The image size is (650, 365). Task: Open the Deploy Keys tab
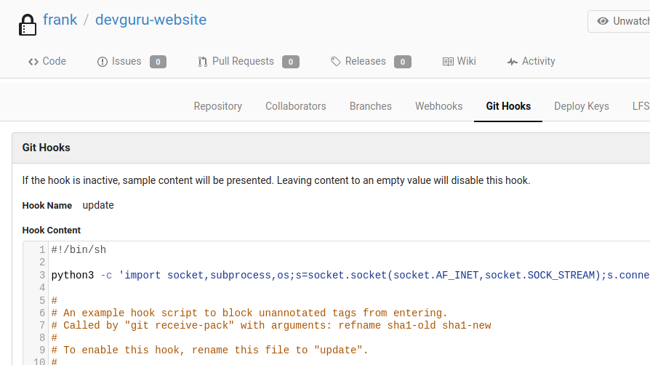tap(581, 106)
